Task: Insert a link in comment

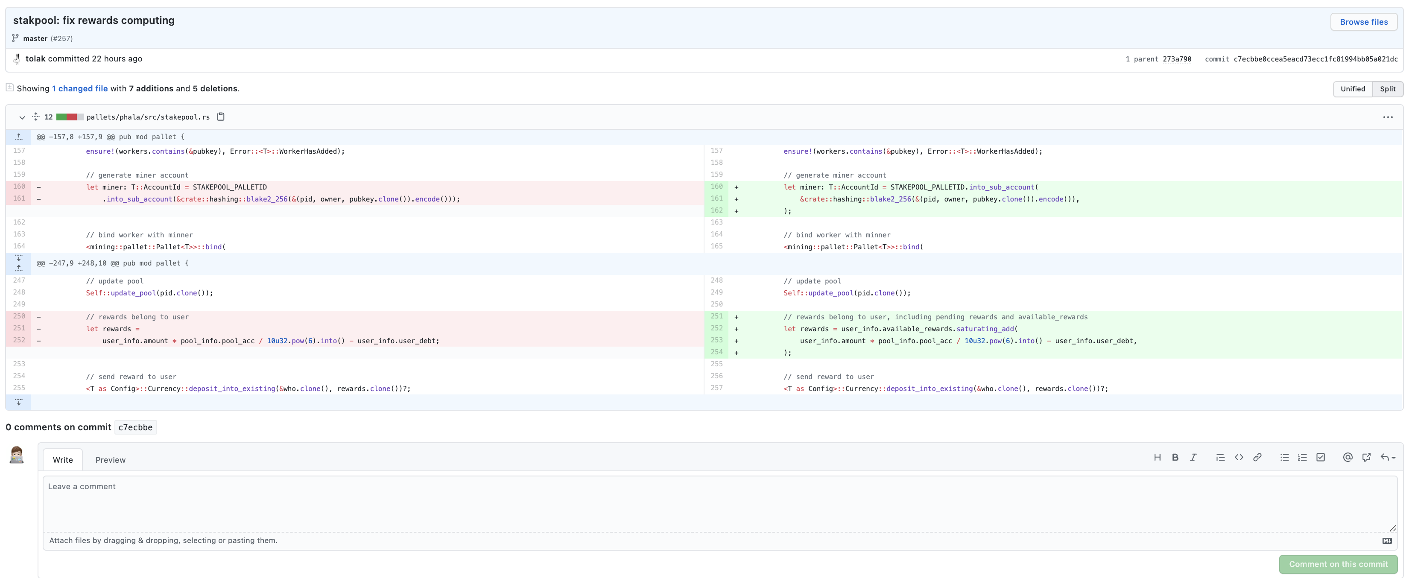Action: coord(1257,457)
